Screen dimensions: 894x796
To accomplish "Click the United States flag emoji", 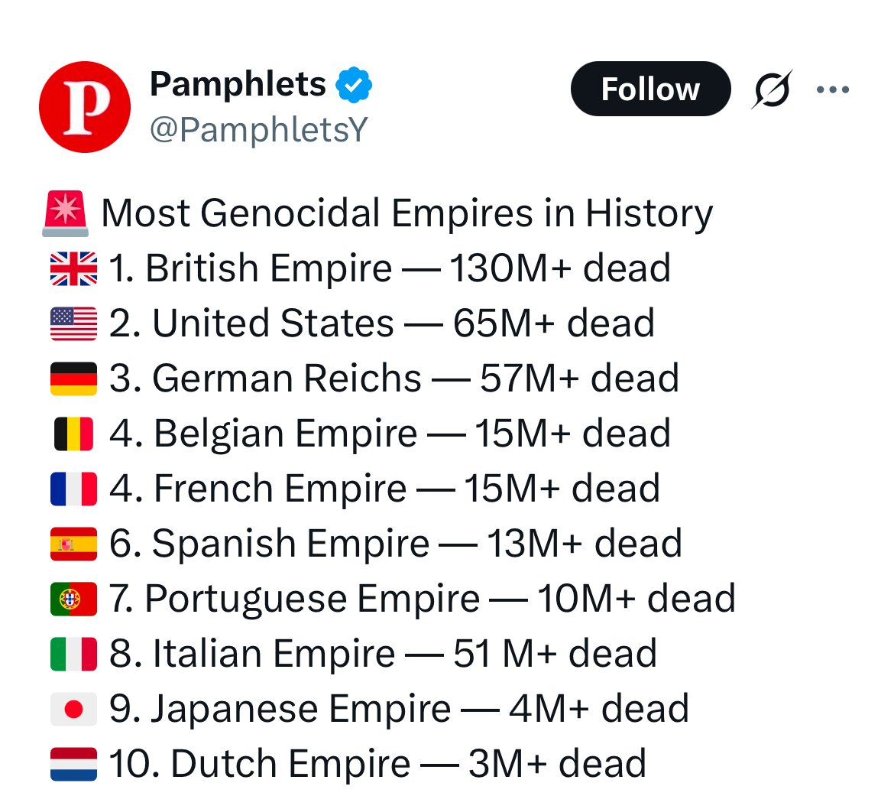I will 73,323.
